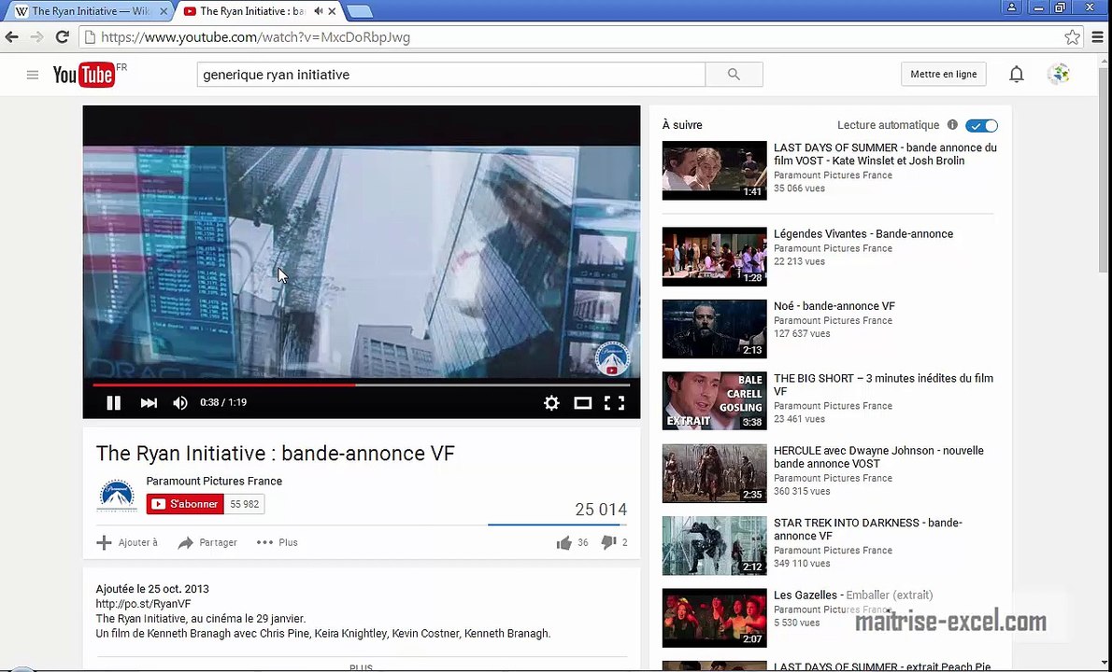Viewport: 1112px width, 672px height.
Task: Open the account avatar menu
Action: (x=1059, y=75)
